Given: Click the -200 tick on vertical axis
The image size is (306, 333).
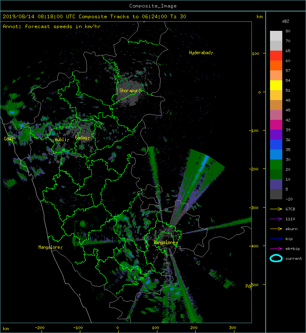Looking at the screenshot, I should coord(254,169).
